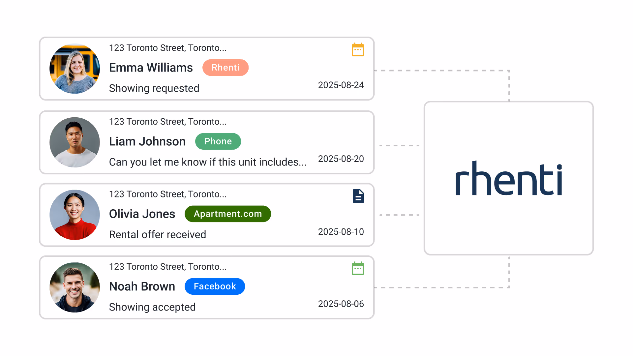Open Olivia Jones profile photo
This screenshot has height=356, width=633.
click(75, 215)
